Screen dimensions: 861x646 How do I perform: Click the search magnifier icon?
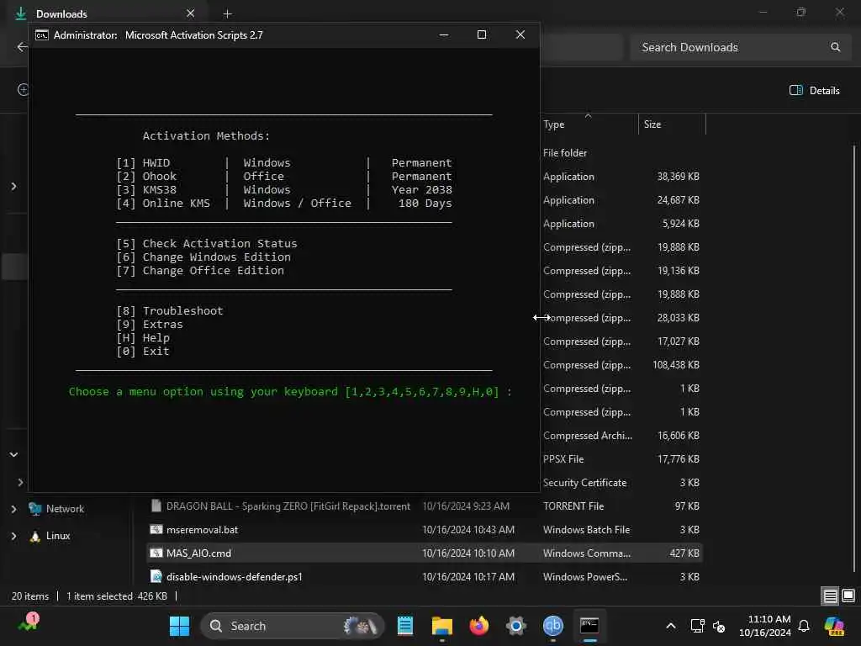click(x=835, y=47)
